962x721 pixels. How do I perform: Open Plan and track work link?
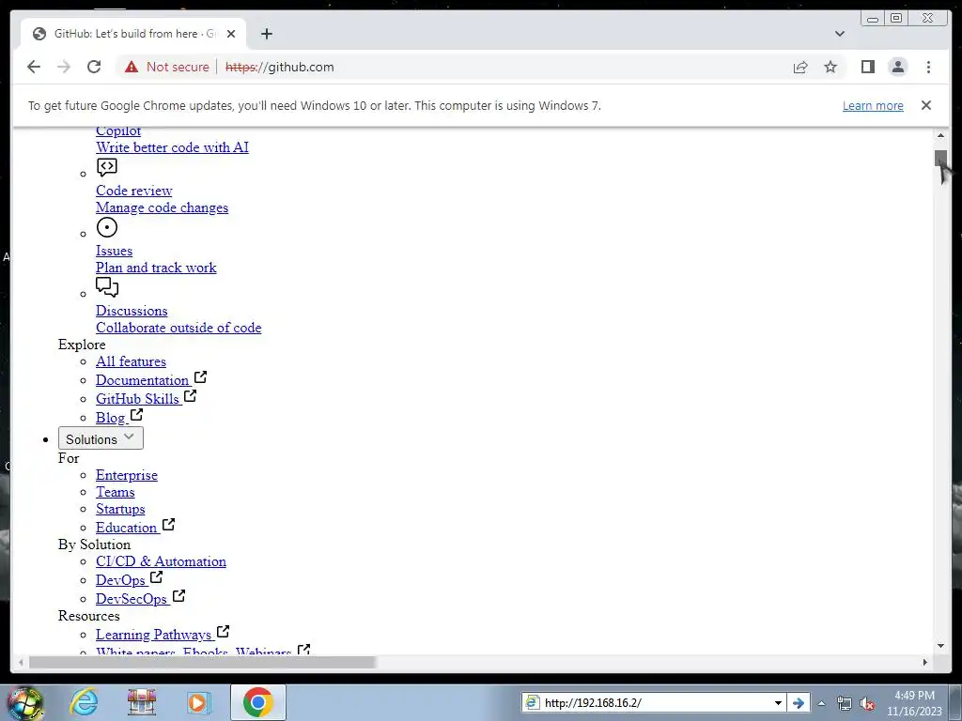tap(156, 268)
